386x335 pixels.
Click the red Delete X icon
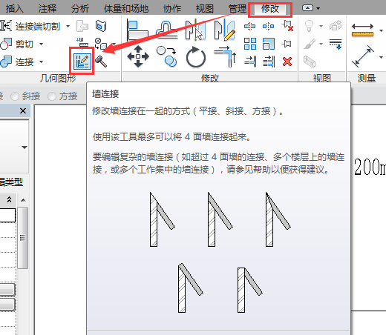coord(287,62)
